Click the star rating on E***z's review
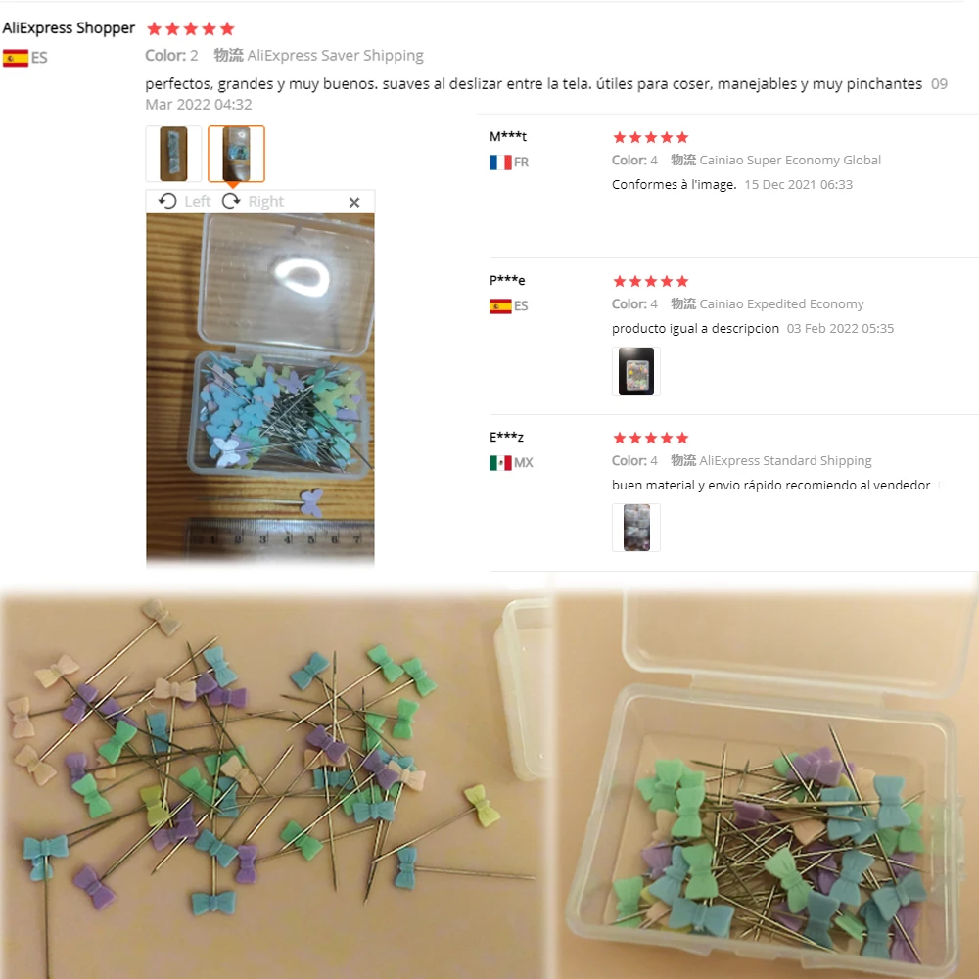979x979 pixels. coord(651,438)
